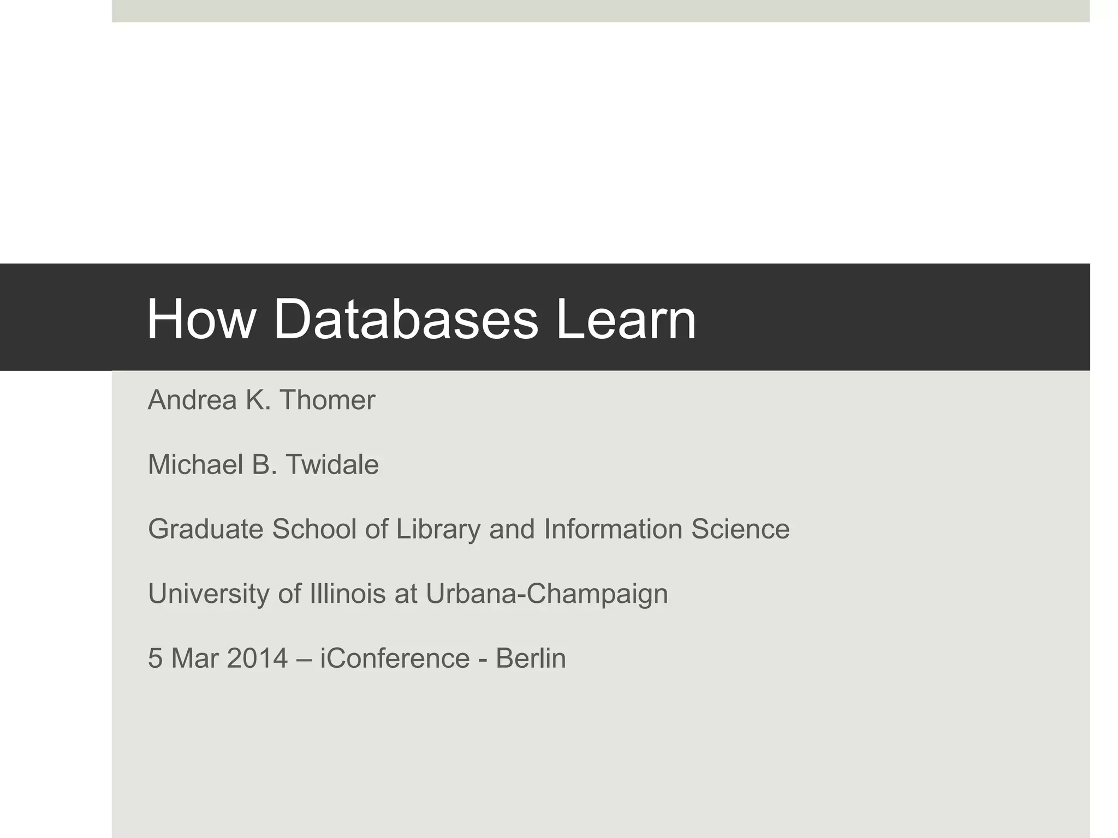Click the empty white area above the title

click(x=600, y=142)
